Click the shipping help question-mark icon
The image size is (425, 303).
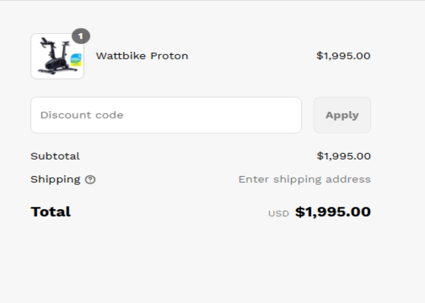90,180
